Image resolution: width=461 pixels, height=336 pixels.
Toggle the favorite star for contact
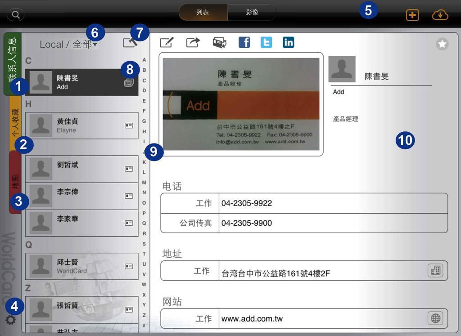pyautogui.click(x=442, y=44)
